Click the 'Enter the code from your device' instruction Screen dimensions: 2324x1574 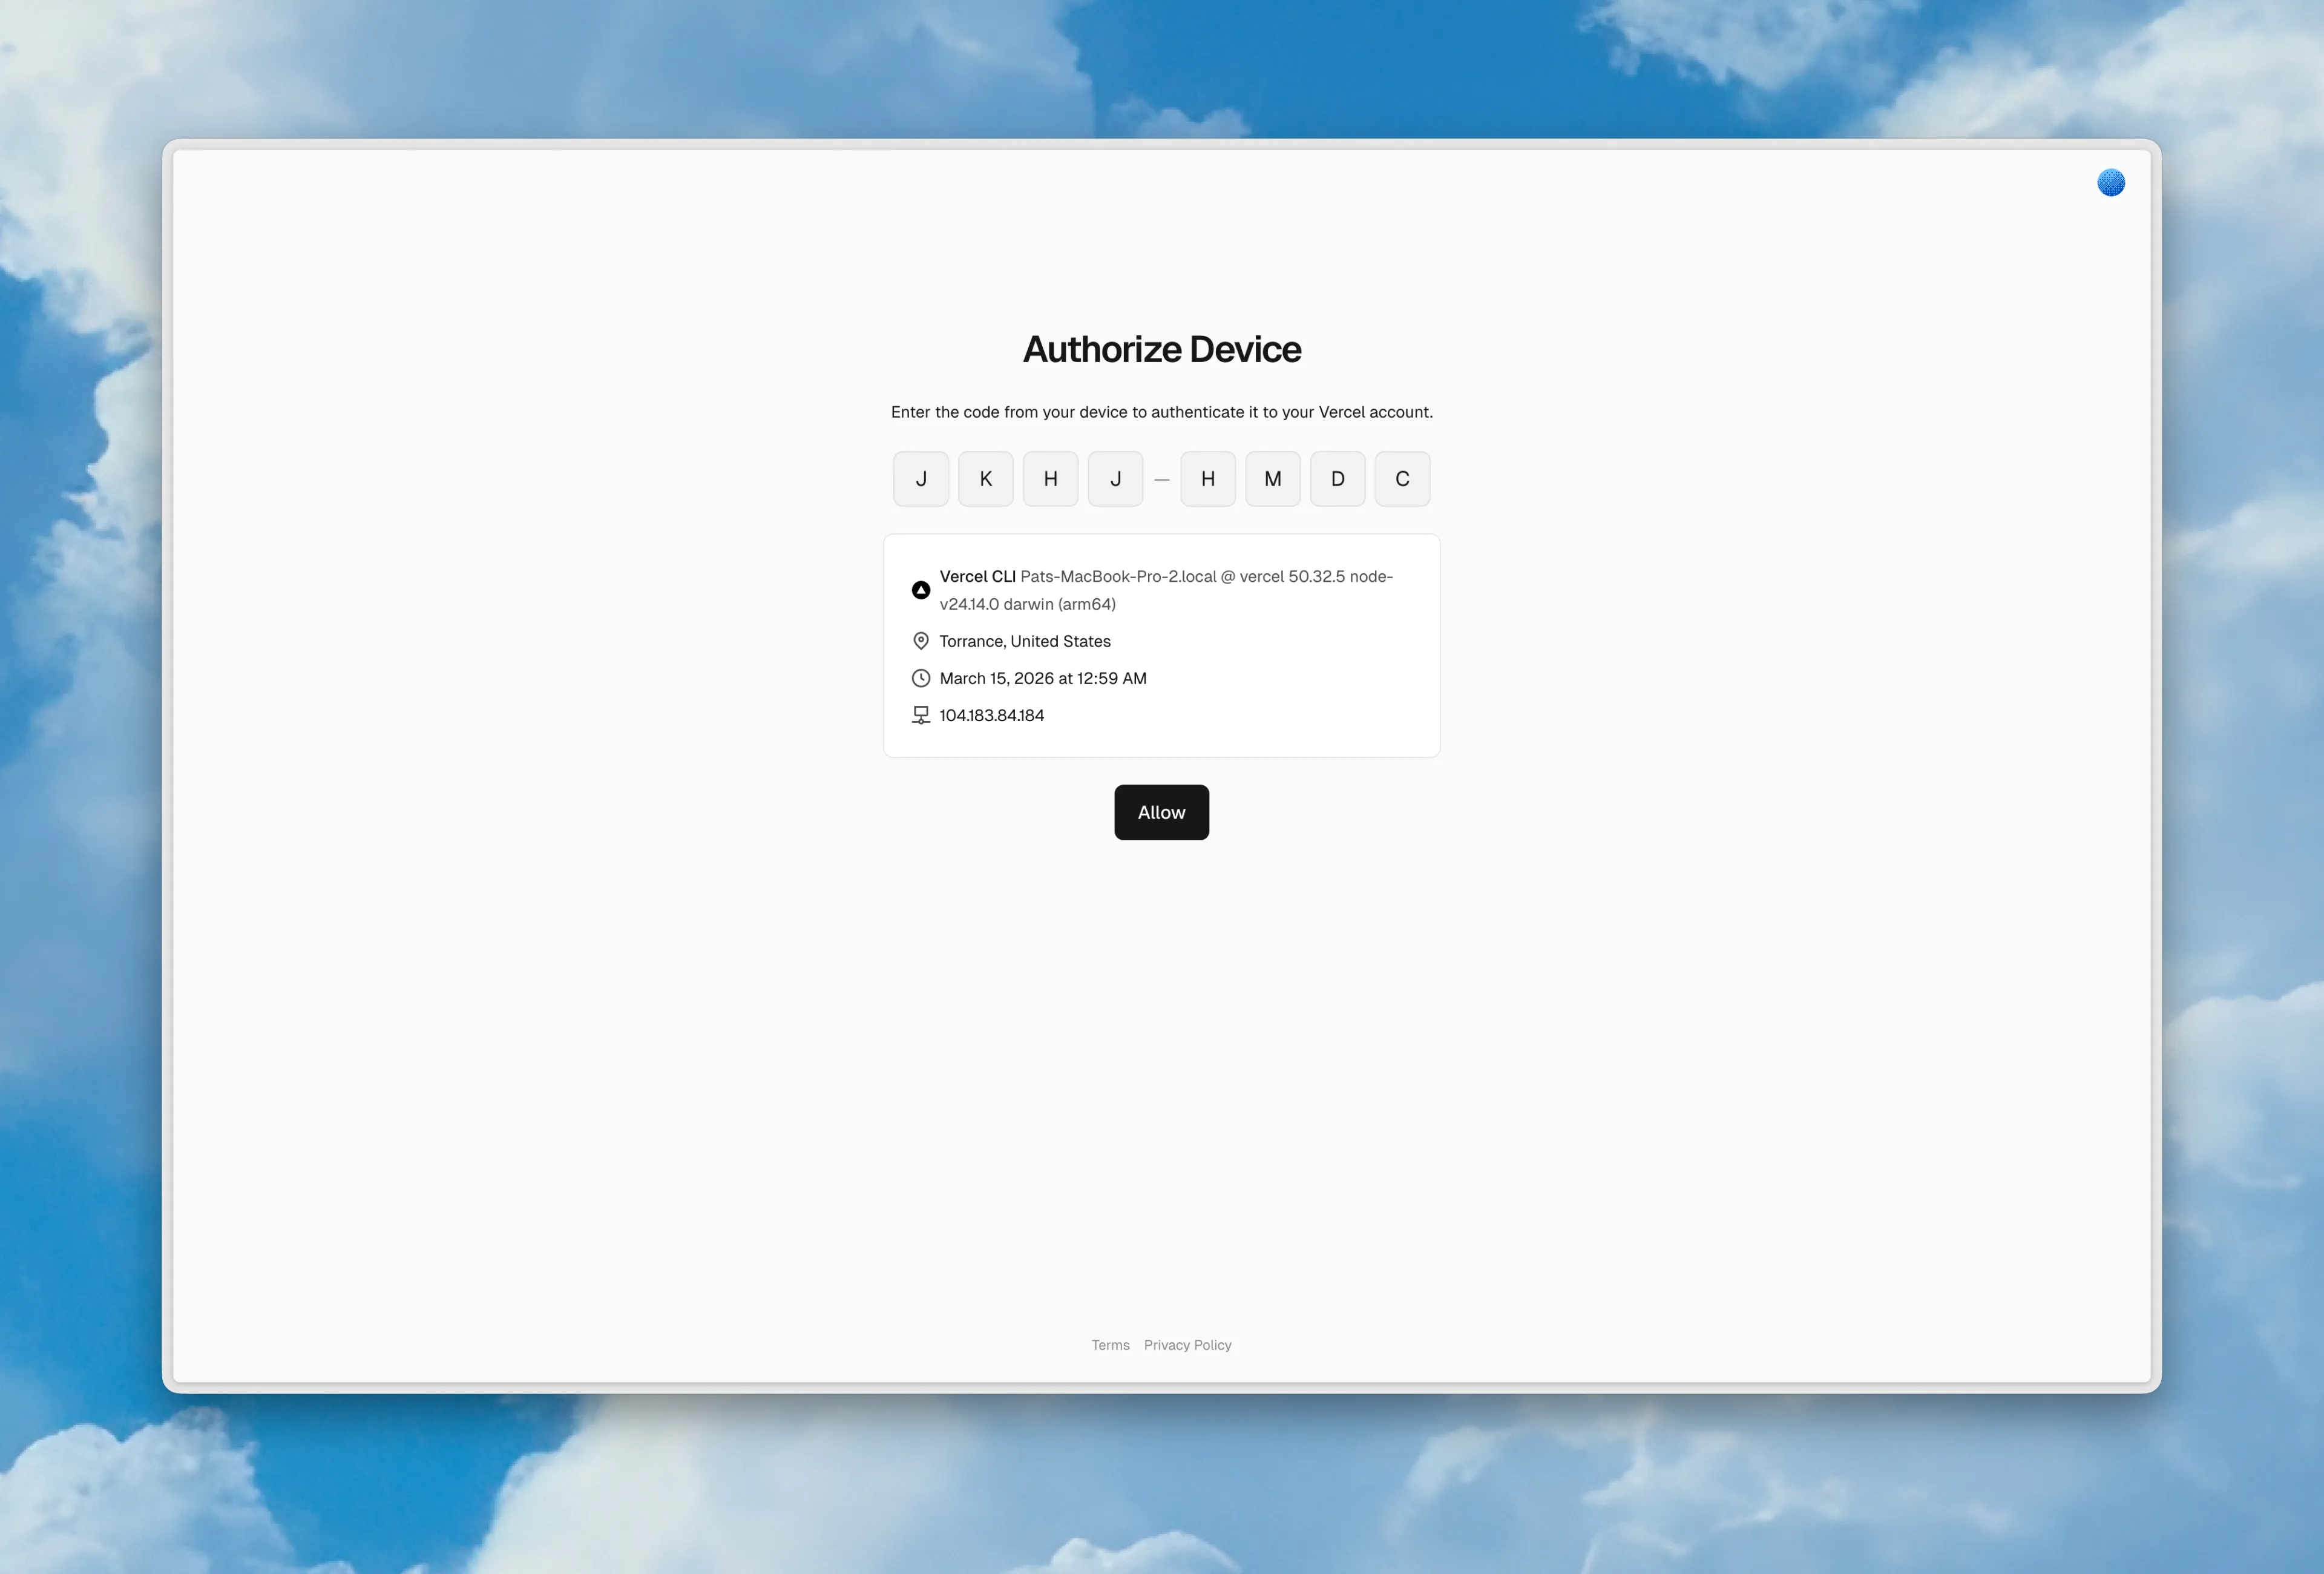coord(1162,412)
